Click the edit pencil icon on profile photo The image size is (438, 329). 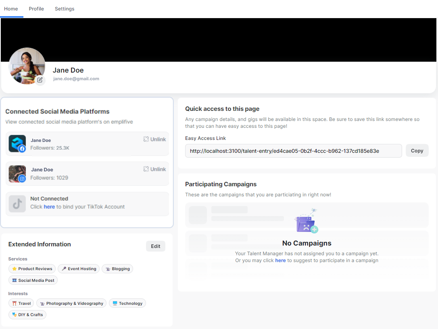coord(40,80)
